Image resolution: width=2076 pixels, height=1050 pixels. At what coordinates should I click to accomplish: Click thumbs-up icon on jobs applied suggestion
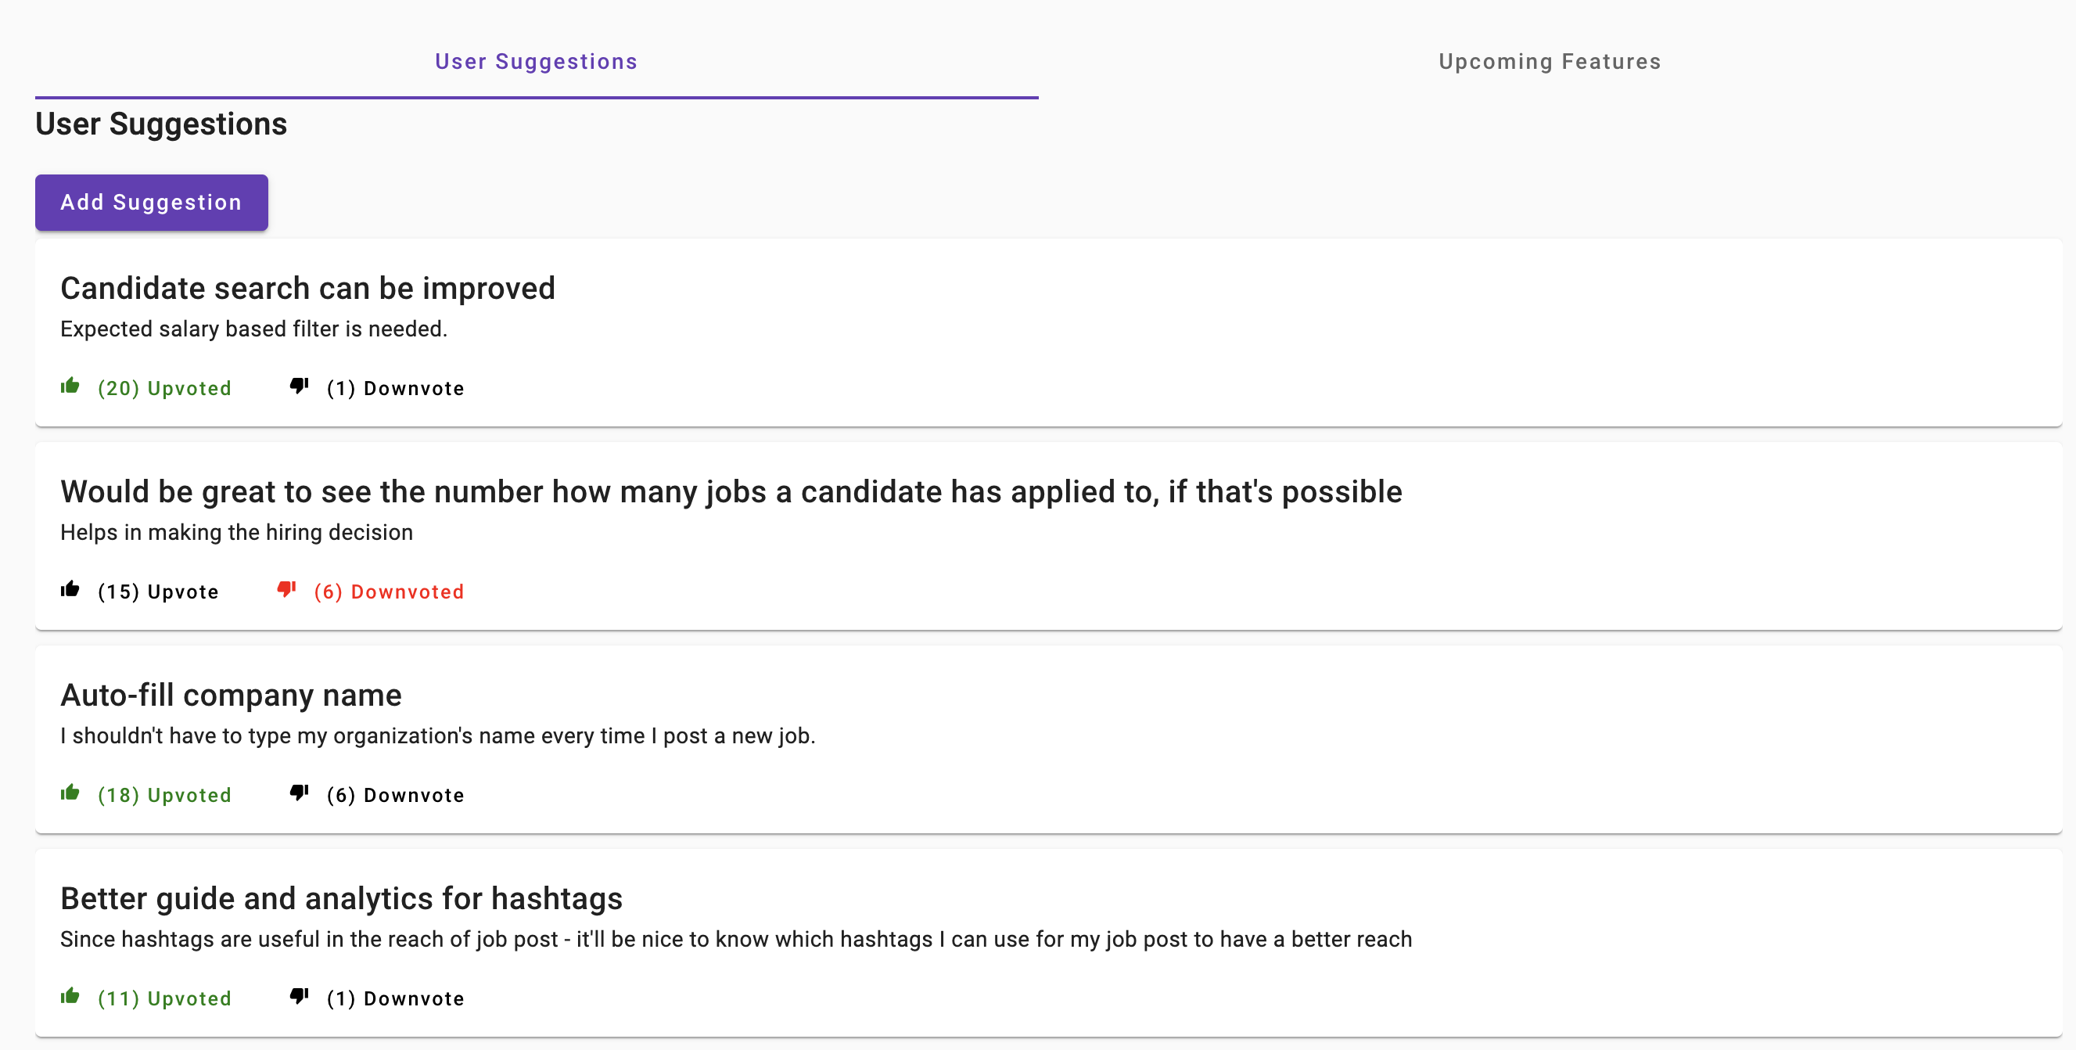click(x=70, y=589)
